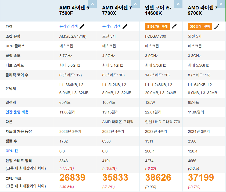This screenshot has height=192, width=226.
Task: Click the (-17.5%) single thread difference
Action: (67, 168)
